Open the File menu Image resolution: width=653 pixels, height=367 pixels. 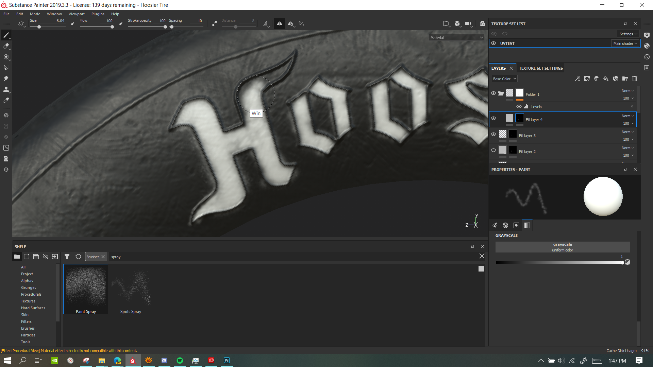[6, 14]
